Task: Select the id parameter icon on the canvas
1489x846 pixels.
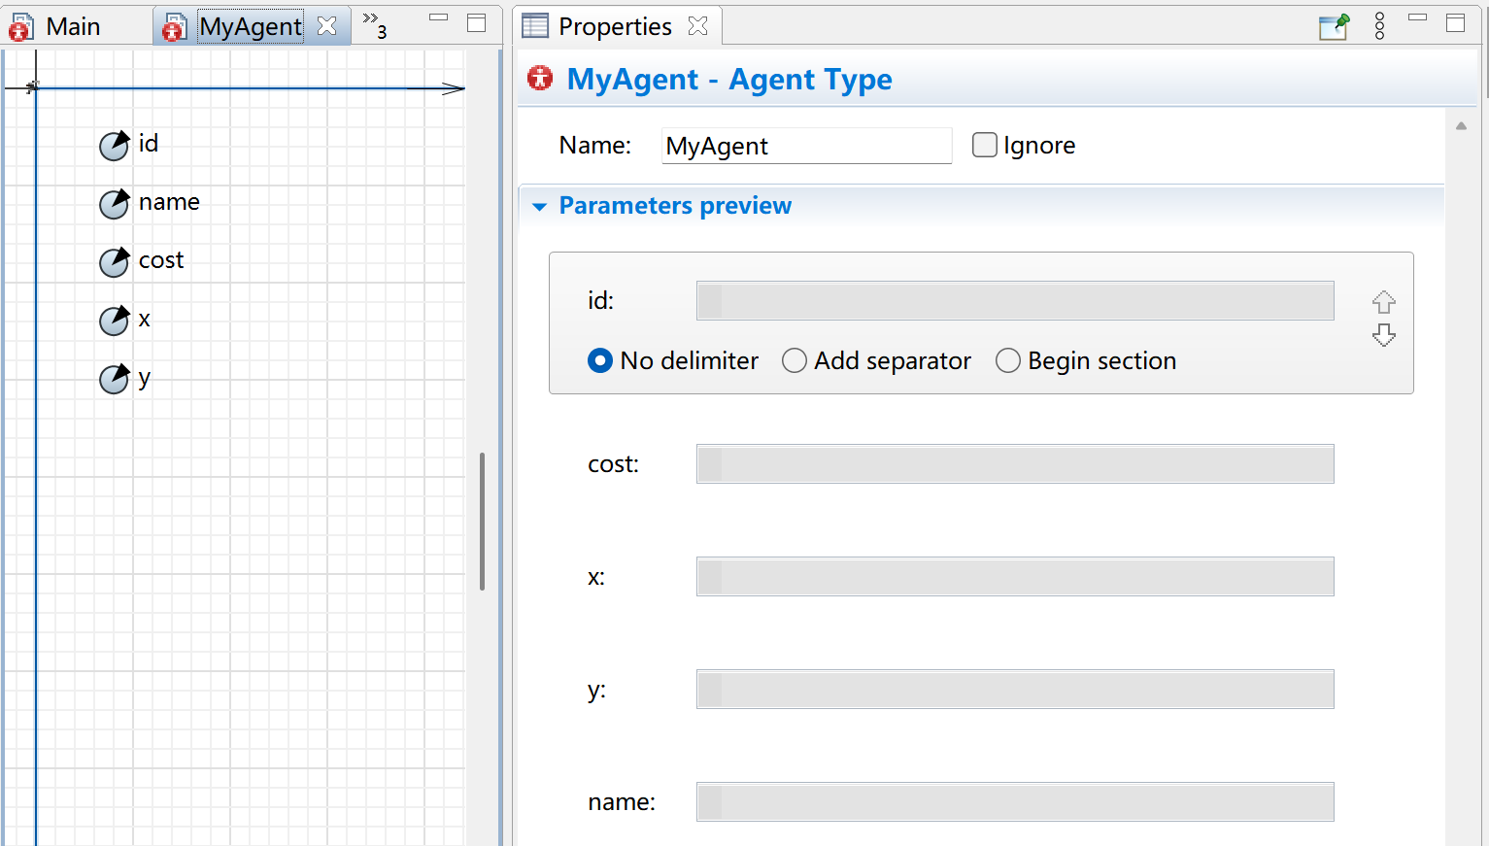Action: coord(114,144)
